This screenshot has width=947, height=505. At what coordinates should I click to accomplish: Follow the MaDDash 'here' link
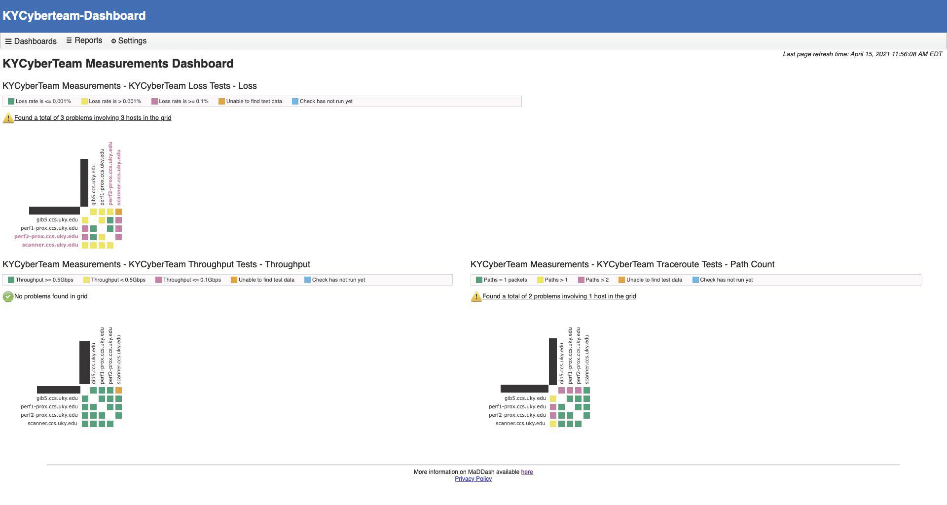(x=527, y=472)
